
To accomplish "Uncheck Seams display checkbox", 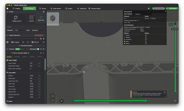I will [x=146, y=43].
